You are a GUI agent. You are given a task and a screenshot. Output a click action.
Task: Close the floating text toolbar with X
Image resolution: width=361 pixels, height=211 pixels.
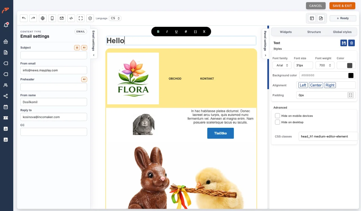click(x=204, y=32)
